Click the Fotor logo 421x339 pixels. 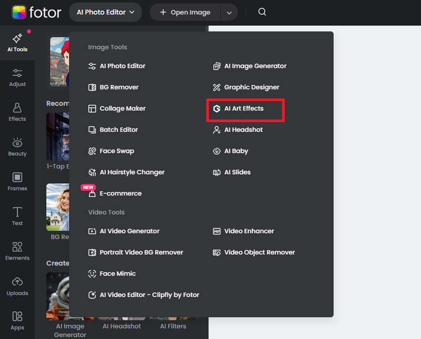pyautogui.click(x=36, y=12)
